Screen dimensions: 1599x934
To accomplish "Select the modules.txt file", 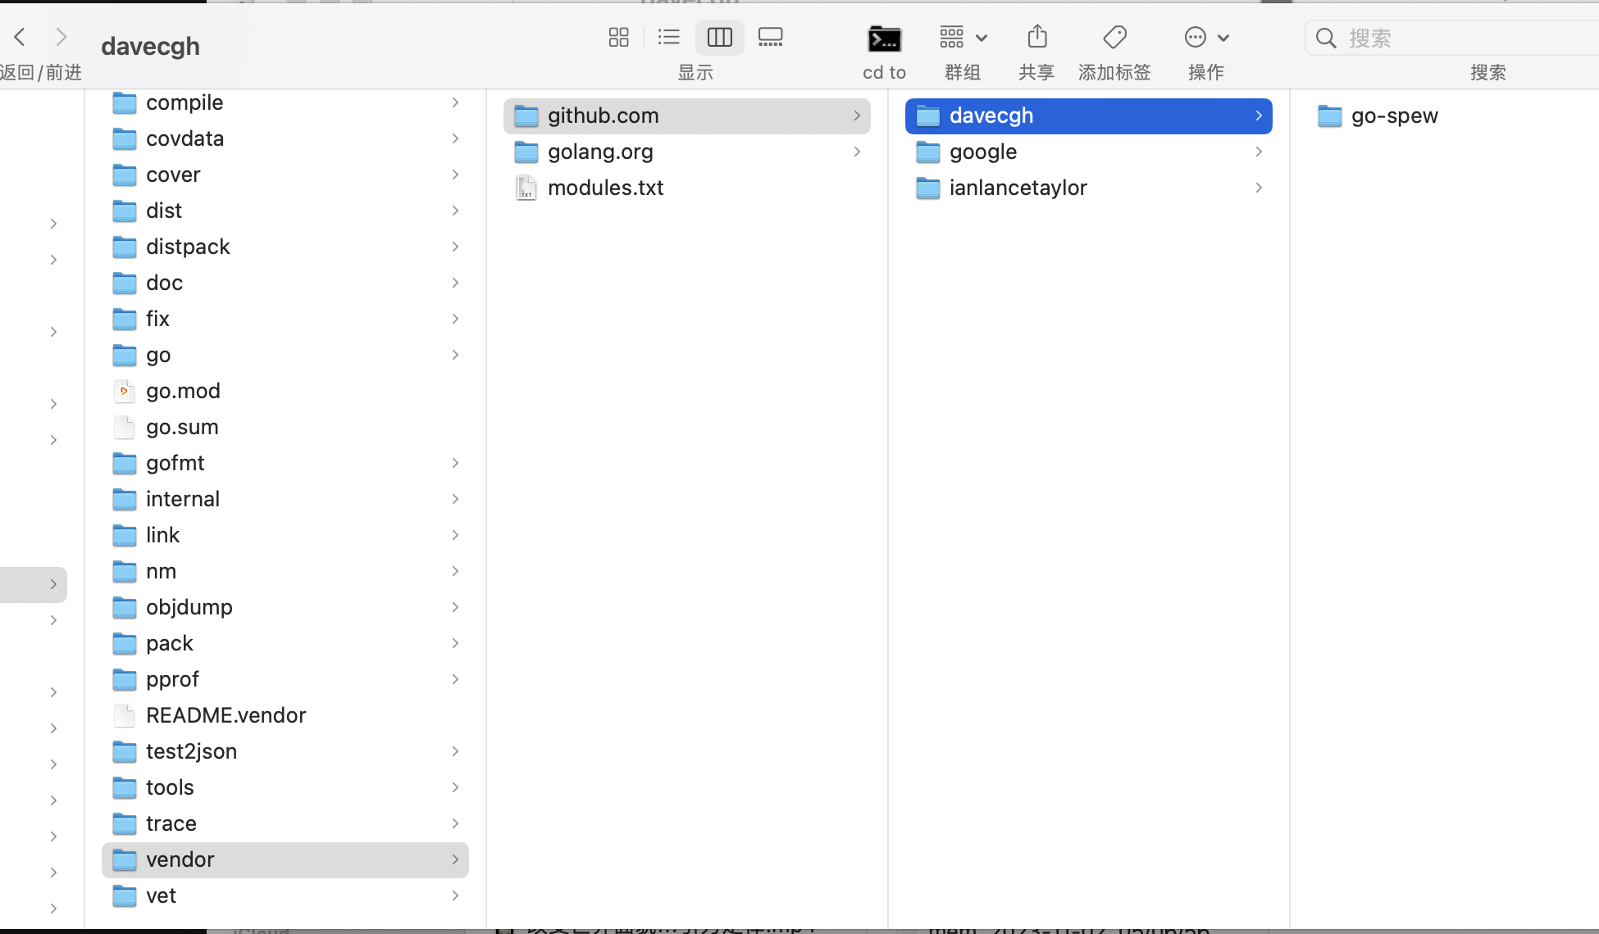I will coord(605,188).
